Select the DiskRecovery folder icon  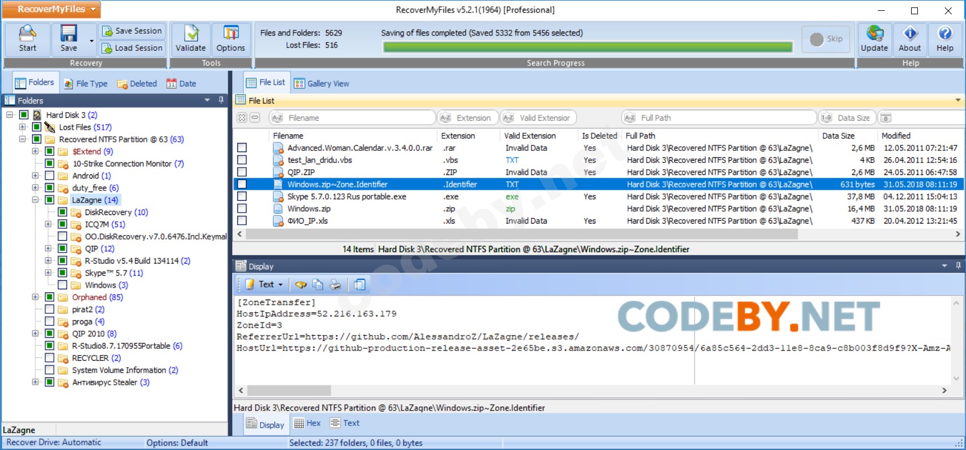76,212
